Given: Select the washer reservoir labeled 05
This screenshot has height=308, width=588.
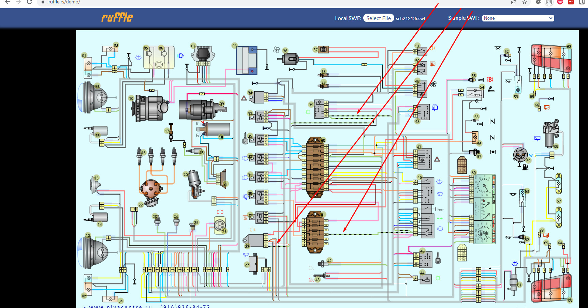Looking at the screenshot, I should (159, 58).
